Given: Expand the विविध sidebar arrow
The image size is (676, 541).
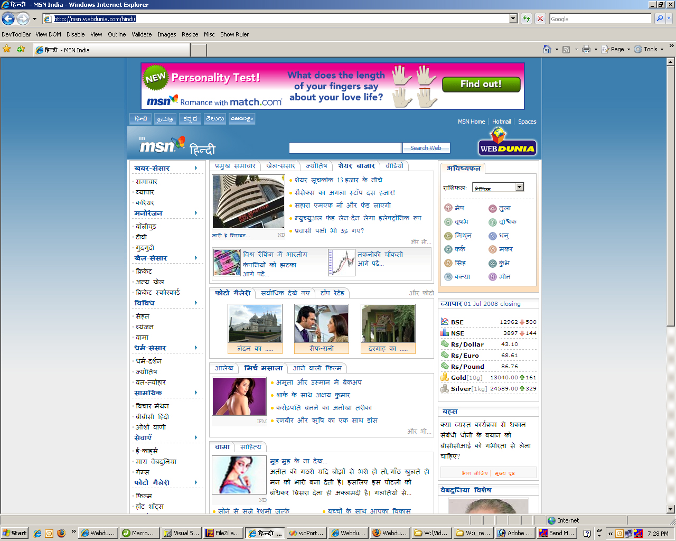Looking at the screenshot, I should (196, 303).
